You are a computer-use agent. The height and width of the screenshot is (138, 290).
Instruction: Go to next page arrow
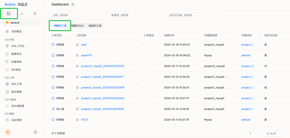click(x=258, y=133)
